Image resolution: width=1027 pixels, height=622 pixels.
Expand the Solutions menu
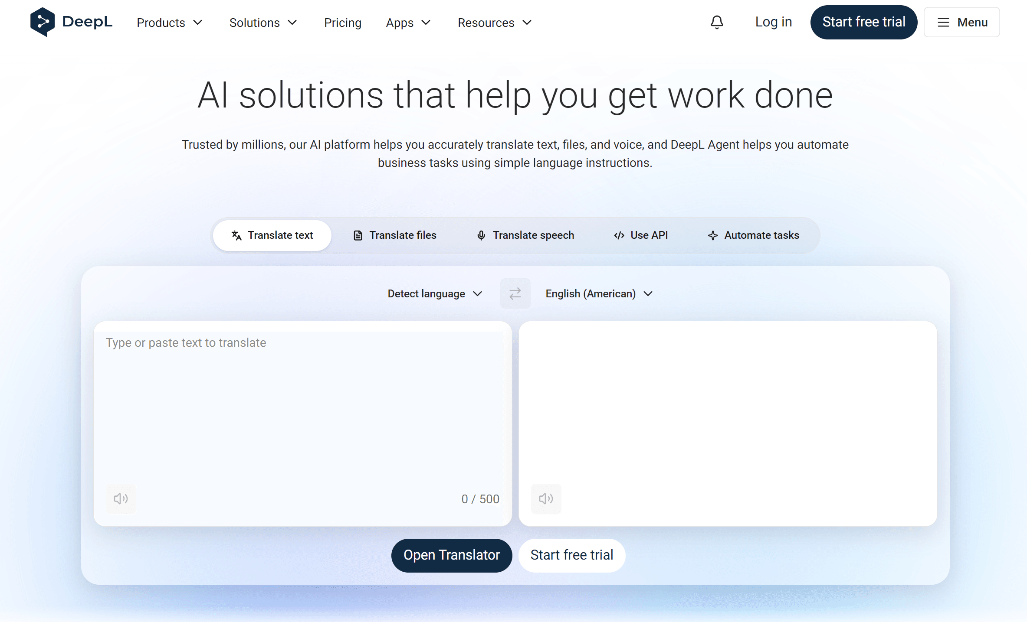point(263,23)
